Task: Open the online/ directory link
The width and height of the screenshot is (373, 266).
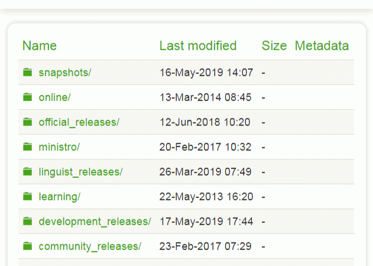Action: pos(54,98)
